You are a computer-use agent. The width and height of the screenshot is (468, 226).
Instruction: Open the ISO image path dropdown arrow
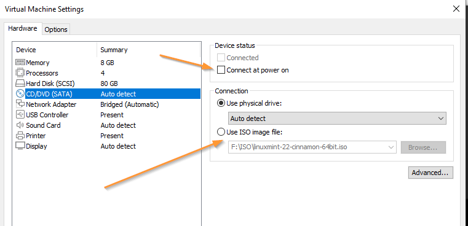coord(391,147)
